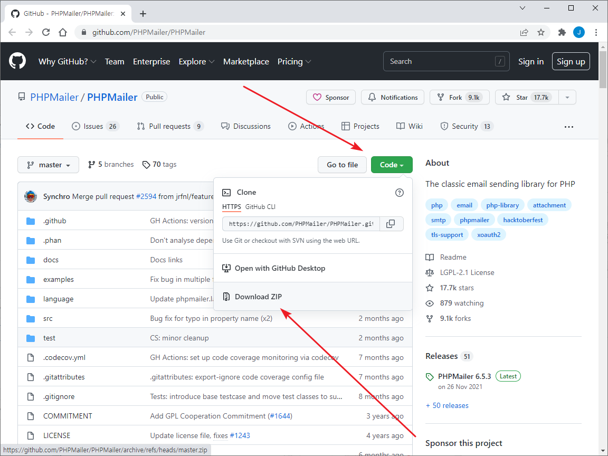Click back navigation arrow in browser
The width and height of the screenshot is (608, 456).
tap(12, 32)
